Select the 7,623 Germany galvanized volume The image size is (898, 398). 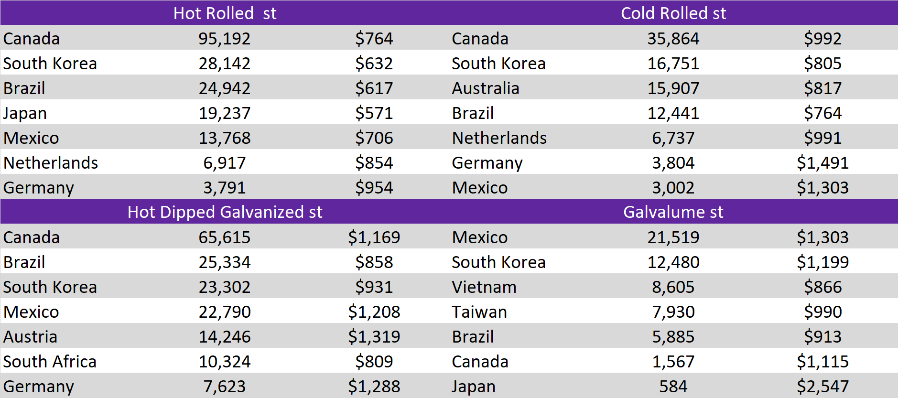225,386
